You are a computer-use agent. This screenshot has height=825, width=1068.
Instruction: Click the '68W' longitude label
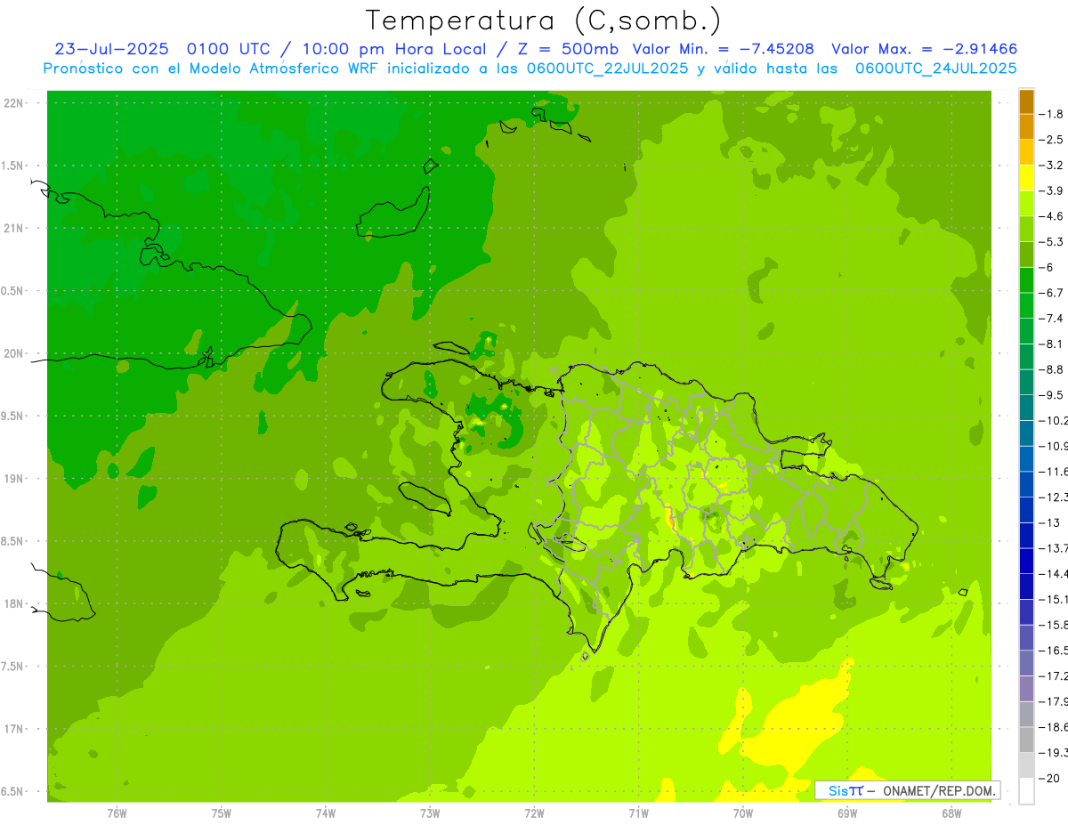coord(951,813)
